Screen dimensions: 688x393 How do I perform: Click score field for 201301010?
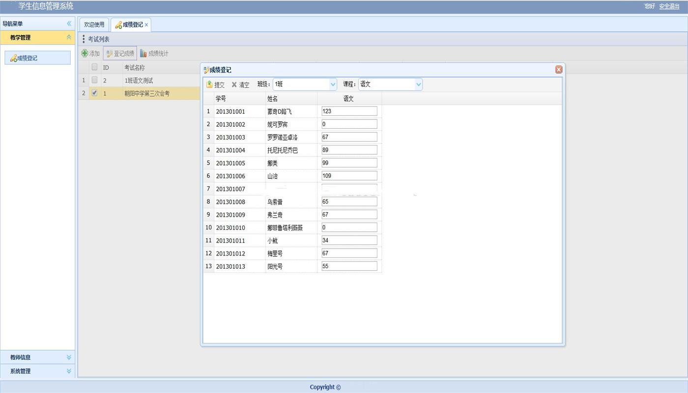pyautogui.click(x=349, y=227)
